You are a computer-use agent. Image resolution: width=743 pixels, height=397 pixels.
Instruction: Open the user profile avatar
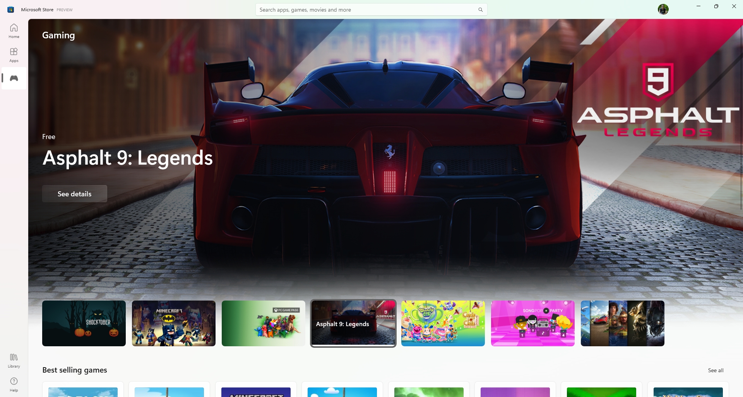(663, 9)
